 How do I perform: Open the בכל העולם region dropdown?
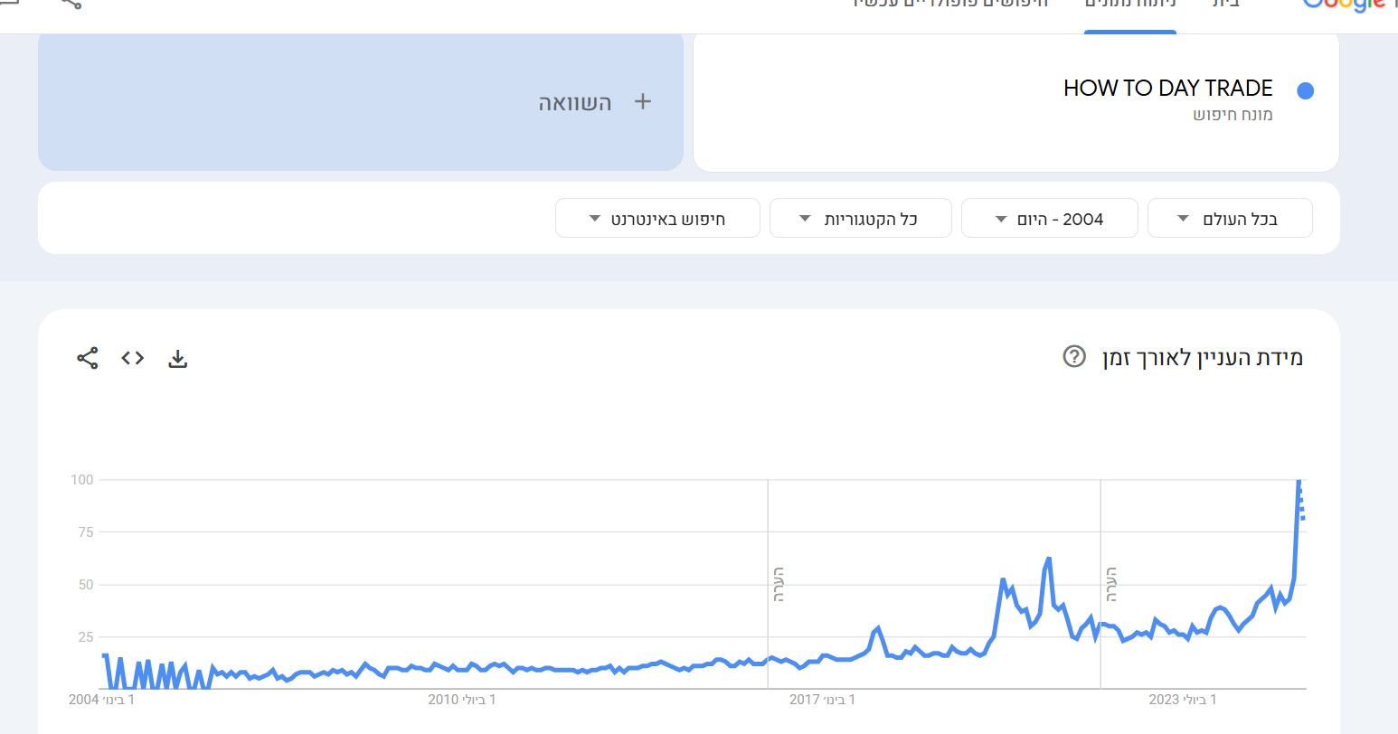(1229, 219)
